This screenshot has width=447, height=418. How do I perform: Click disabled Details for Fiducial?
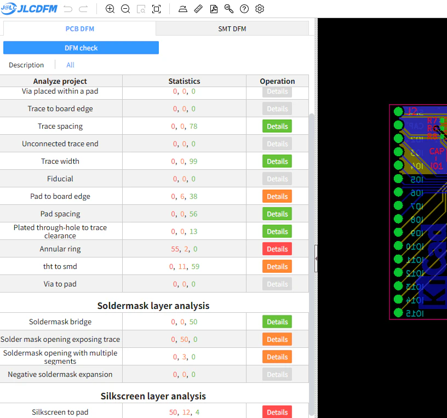click(x=277, y=179)
